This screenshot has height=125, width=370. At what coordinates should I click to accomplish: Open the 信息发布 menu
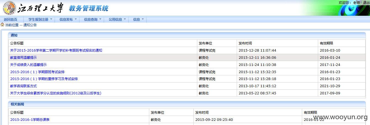(66, 20)
